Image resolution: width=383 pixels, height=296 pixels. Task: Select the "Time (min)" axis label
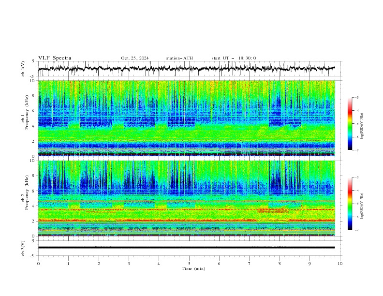click(x=193, y=268)
